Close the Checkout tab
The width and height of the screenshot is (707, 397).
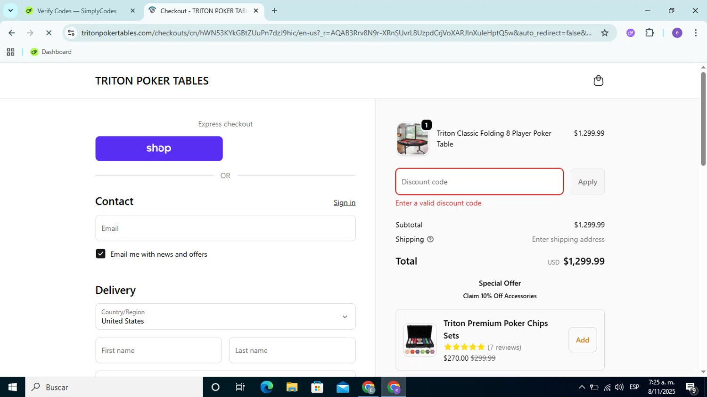click(256, 10)
